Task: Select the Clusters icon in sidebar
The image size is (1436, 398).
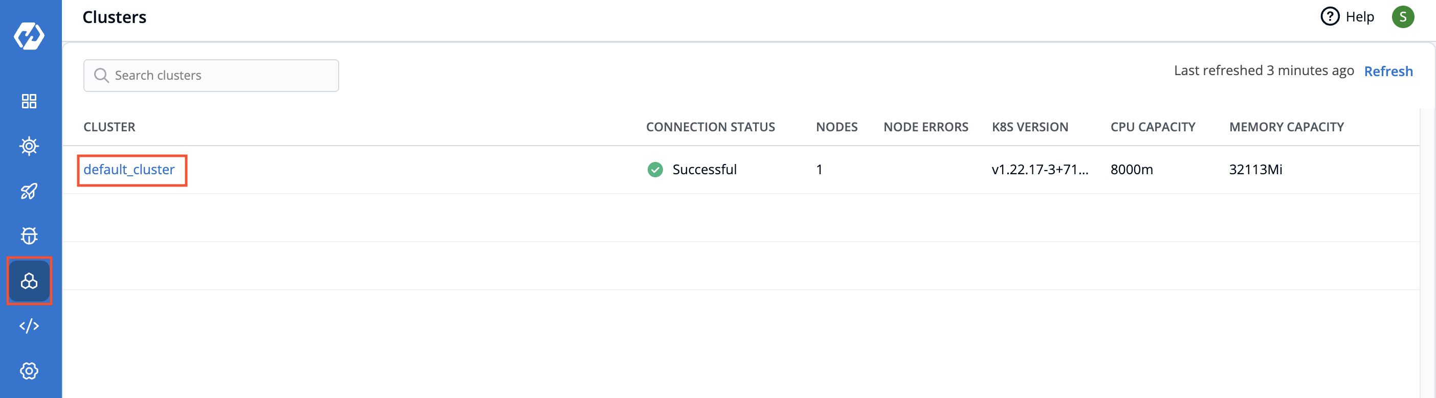Action: tap(29, 281)
